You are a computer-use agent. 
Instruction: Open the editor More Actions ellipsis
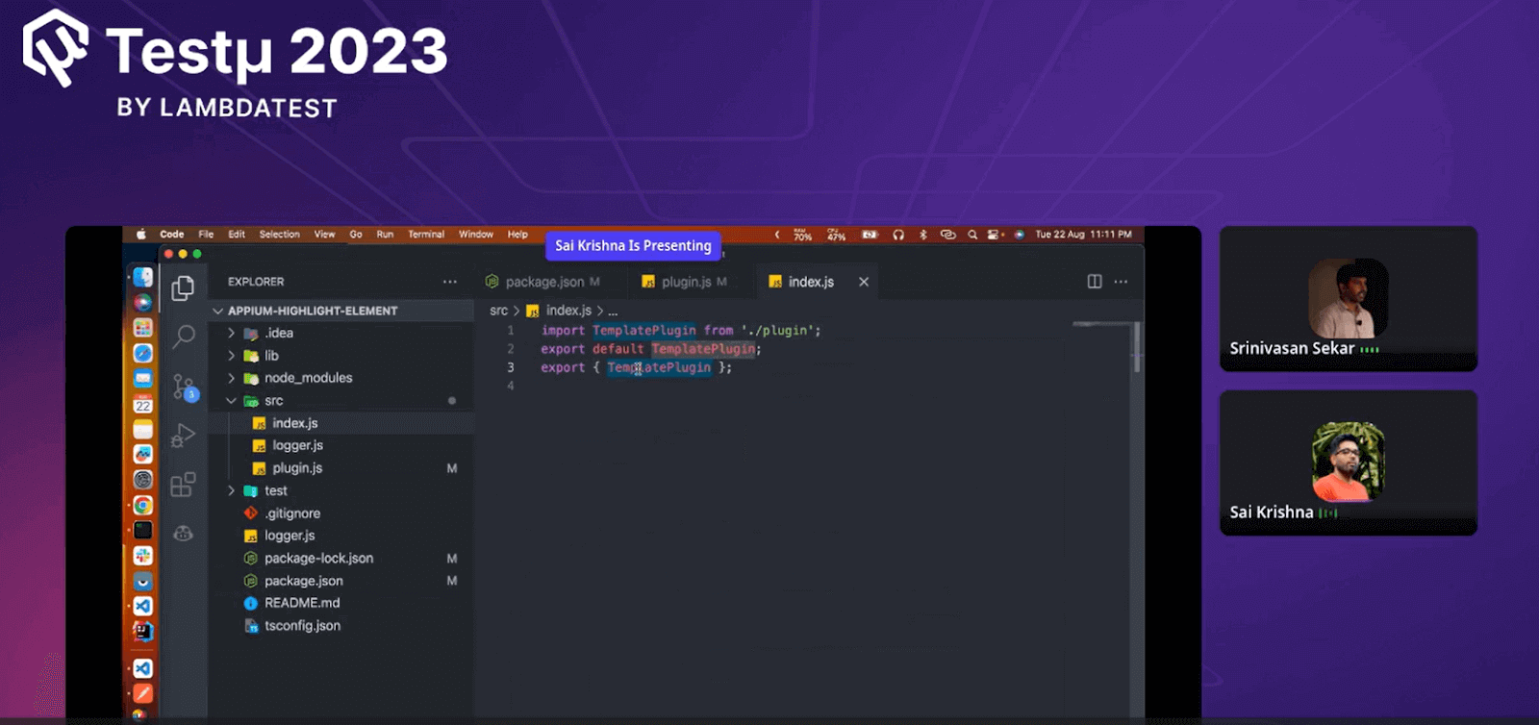(x=1121, y=282)
